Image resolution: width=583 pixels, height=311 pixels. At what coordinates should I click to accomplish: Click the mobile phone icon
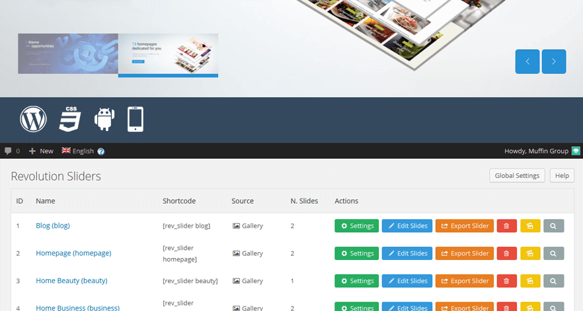pos(136,119)
